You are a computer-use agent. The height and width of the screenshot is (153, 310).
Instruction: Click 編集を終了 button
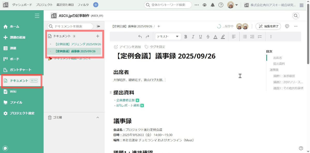pyautogui.click(x=268, y=26)
